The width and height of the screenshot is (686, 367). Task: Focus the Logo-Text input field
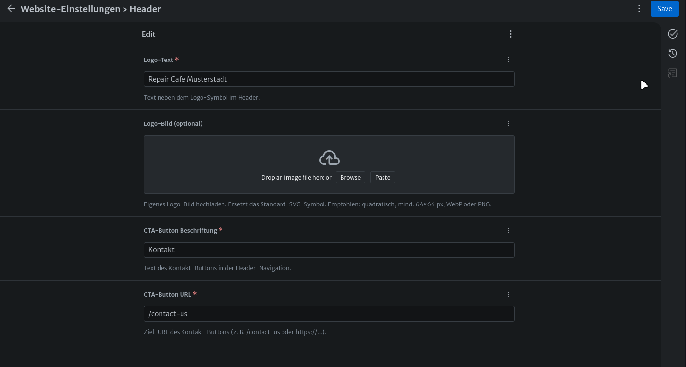pyautogui.click(x=329, y=79)
